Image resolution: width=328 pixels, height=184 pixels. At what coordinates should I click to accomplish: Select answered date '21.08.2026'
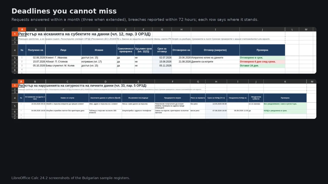pyautogui.click(x=181, y=62)
